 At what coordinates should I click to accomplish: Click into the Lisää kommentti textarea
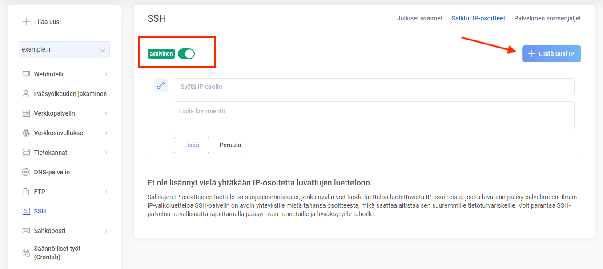[x=374, y=116]
